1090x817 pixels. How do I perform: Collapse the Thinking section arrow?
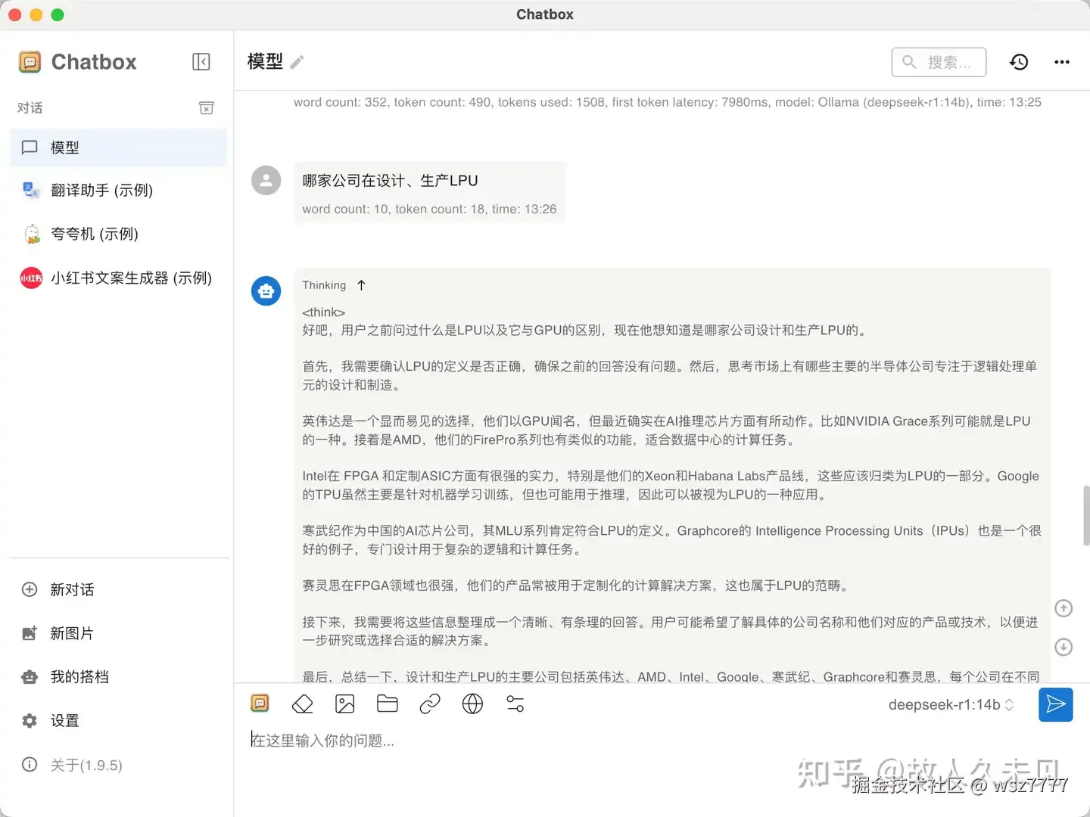click(362, 285)
